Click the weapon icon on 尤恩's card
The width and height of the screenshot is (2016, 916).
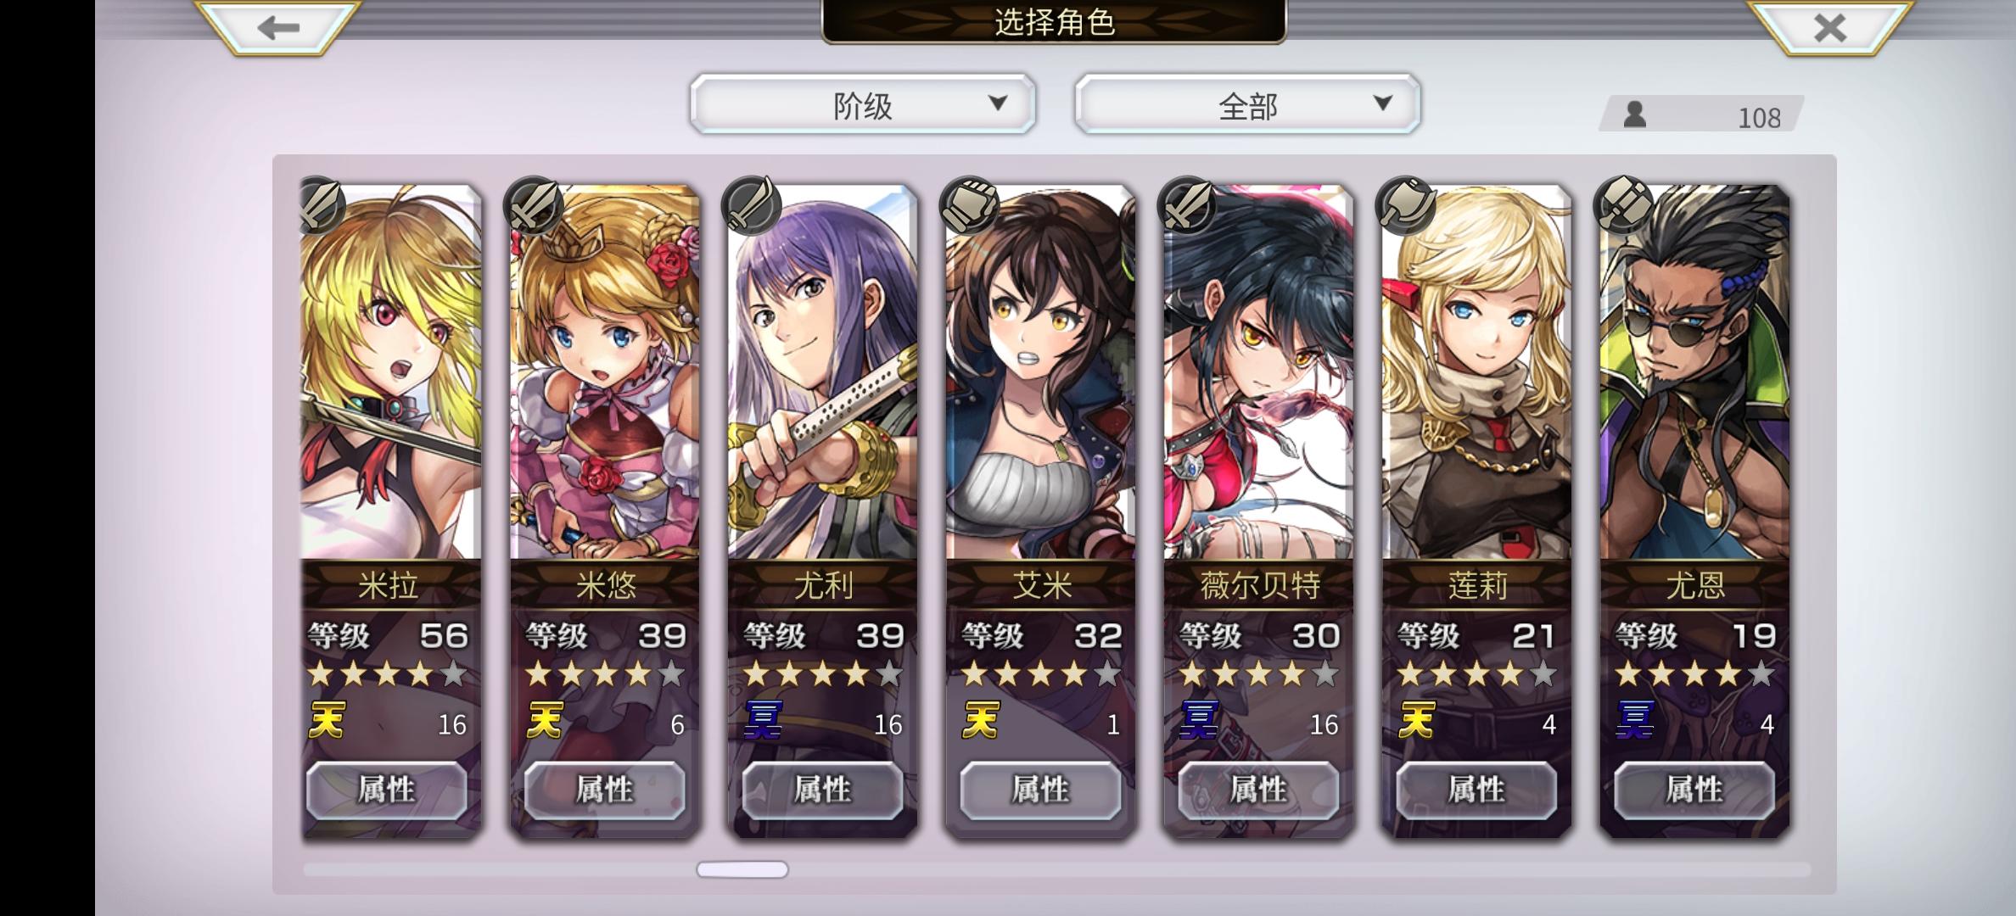coord(1622,204)
